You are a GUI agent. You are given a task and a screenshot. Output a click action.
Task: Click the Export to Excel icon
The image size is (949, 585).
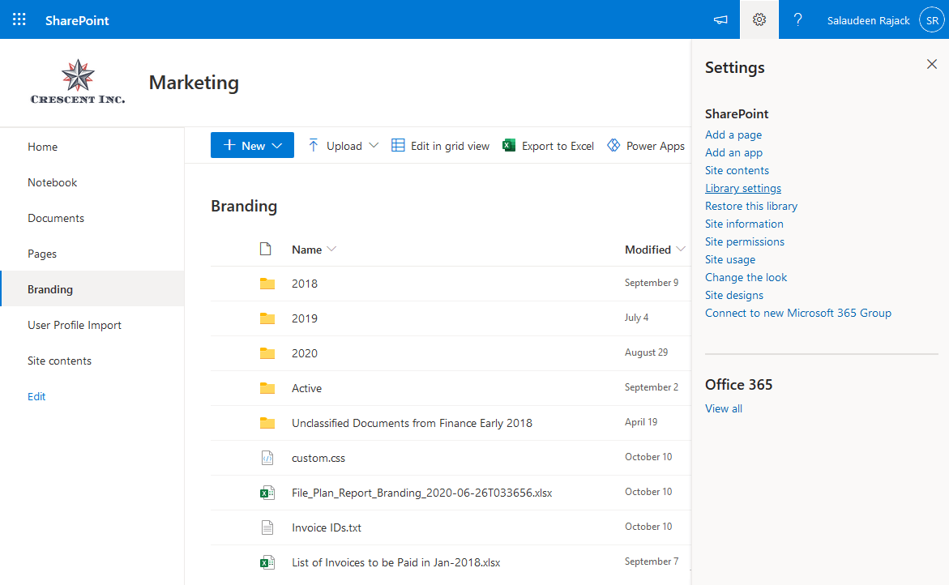click(508, 146)
